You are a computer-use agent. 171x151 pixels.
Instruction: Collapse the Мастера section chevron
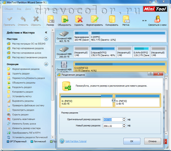46,39
